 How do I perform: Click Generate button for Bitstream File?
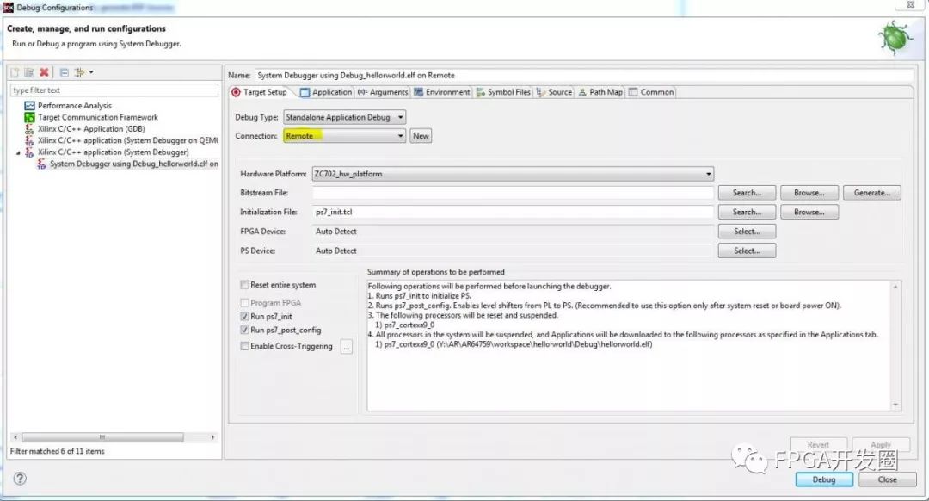coord(871,193)
